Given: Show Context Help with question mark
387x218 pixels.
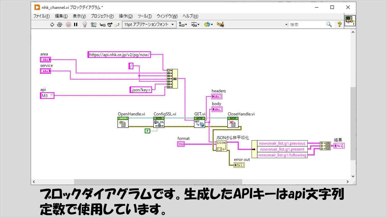Looking at the screenshot, I should 339,25.
